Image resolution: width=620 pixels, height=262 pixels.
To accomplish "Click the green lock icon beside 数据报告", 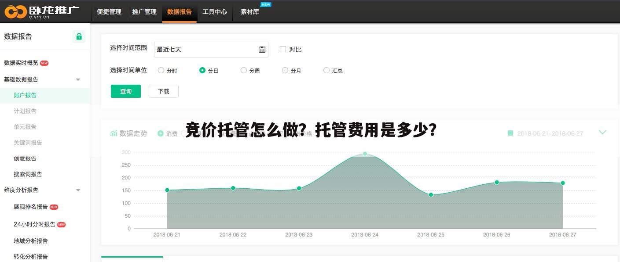I will [x=79, y=36].
